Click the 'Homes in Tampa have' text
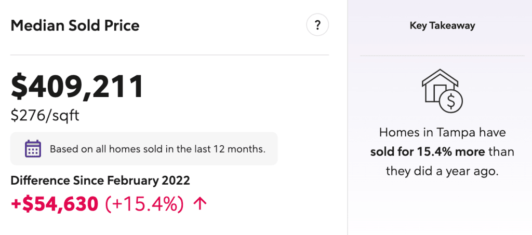The width and height of the screenshot is (532, 235). point(442,132)
